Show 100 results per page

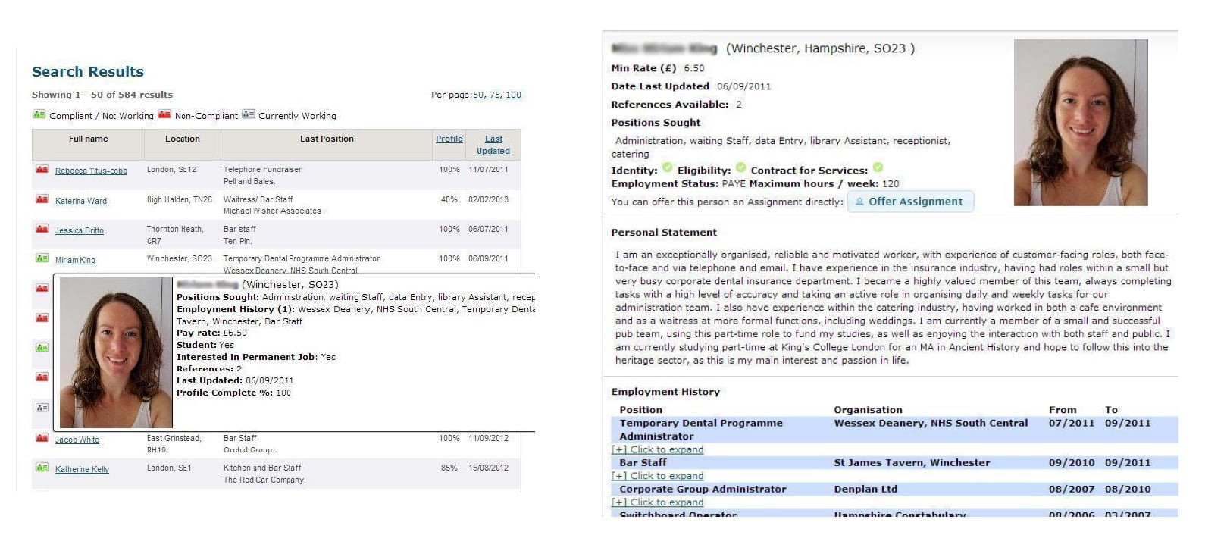513,95
